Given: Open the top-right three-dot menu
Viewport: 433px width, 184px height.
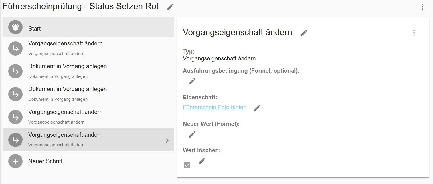Looking at the screenshot, I should coord(422,7).
